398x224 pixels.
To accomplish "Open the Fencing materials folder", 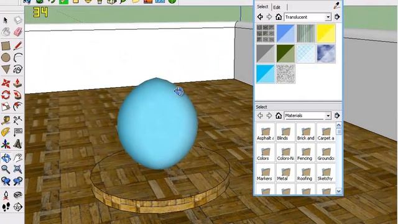I will (x=306, y=152).
